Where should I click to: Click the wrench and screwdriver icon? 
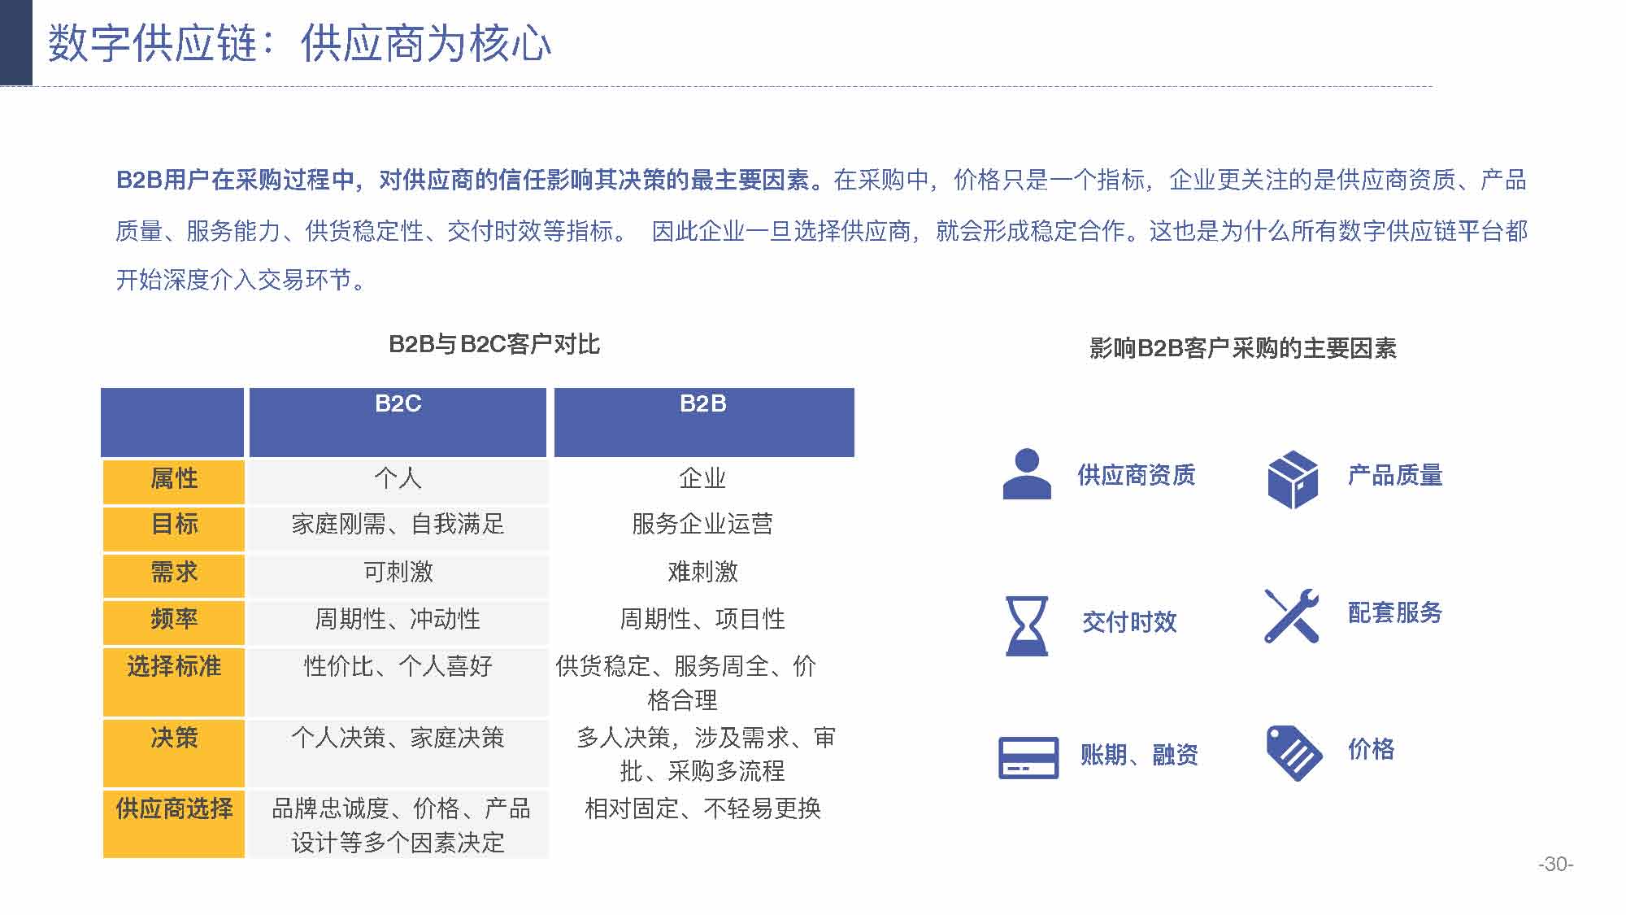(x=1291, y=616)
